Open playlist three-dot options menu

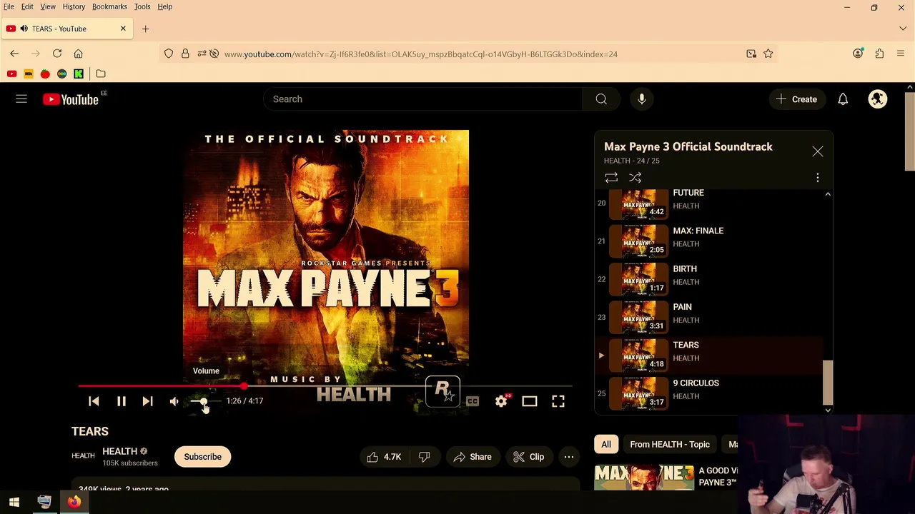818,178
